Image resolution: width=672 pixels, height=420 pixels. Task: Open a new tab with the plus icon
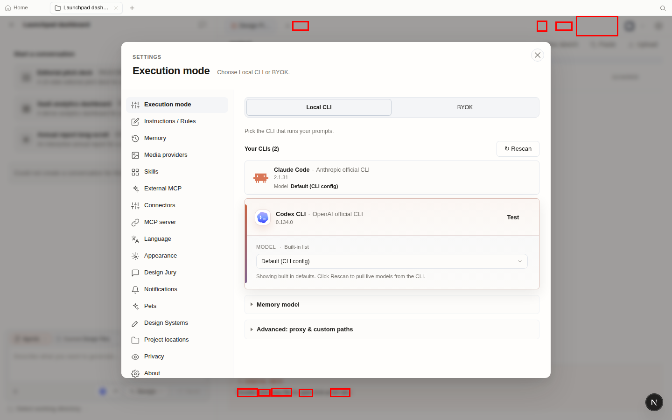132,8
